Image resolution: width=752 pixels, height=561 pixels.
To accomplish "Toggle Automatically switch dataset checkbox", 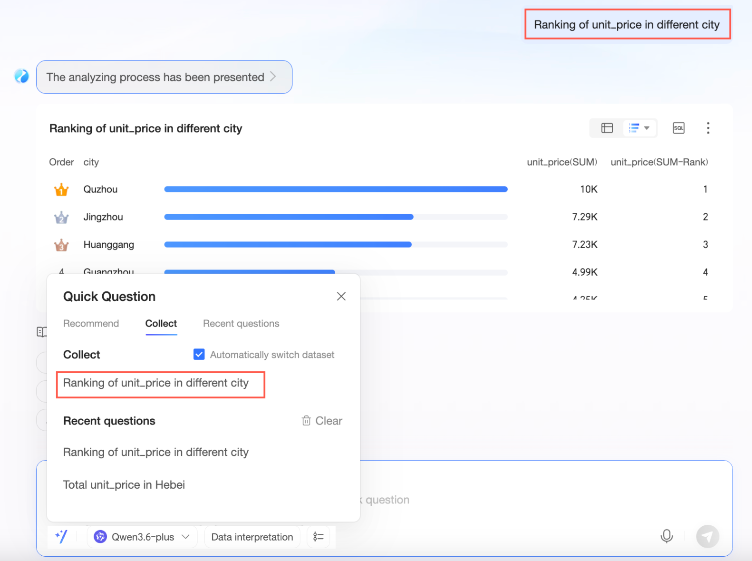I will tap(199, 354).
